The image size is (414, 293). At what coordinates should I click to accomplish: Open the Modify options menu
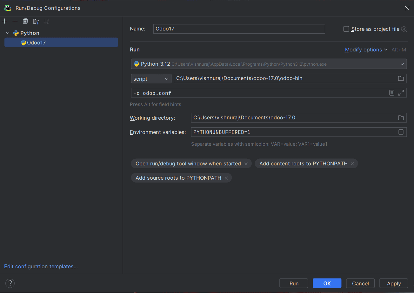coord(366,50)
